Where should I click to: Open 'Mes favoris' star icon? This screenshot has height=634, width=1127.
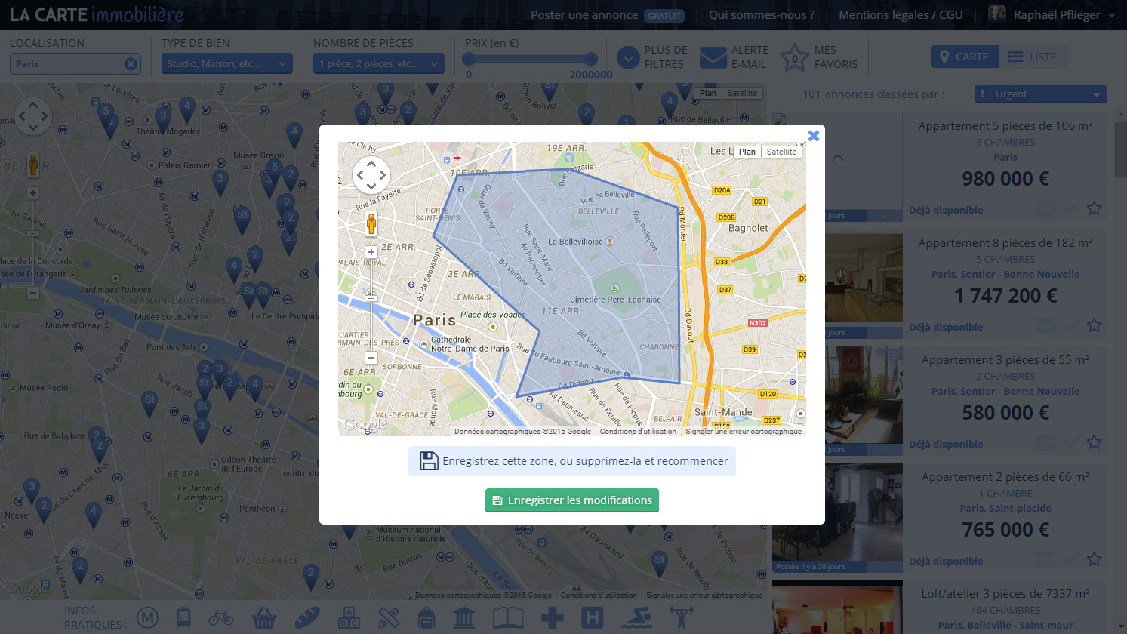[794, 57]
